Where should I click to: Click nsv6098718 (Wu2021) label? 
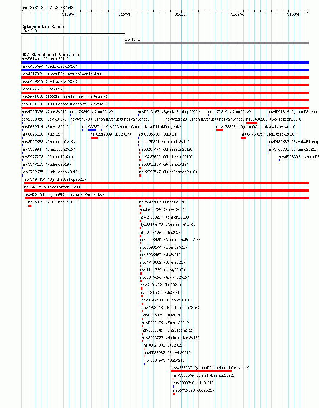click(193, 383)
